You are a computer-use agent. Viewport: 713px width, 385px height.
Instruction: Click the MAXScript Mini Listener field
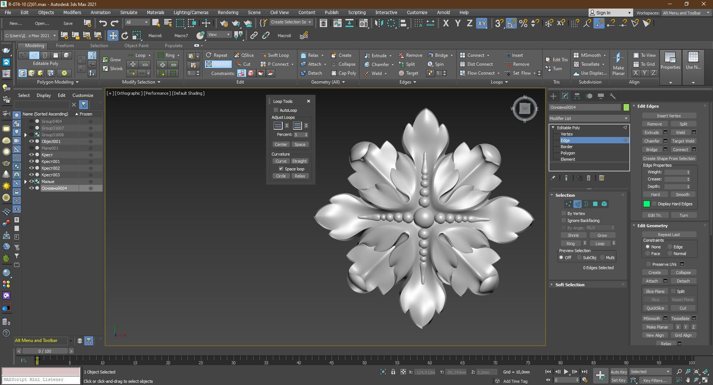(41, 380)
